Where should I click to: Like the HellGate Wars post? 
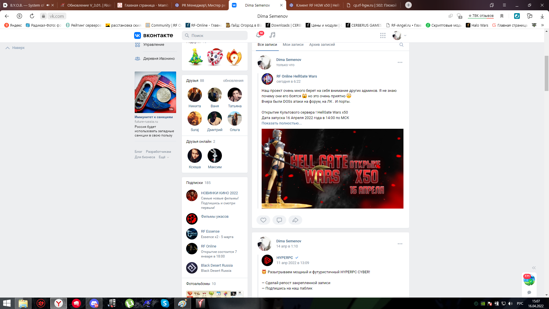[x=263, y=220]
